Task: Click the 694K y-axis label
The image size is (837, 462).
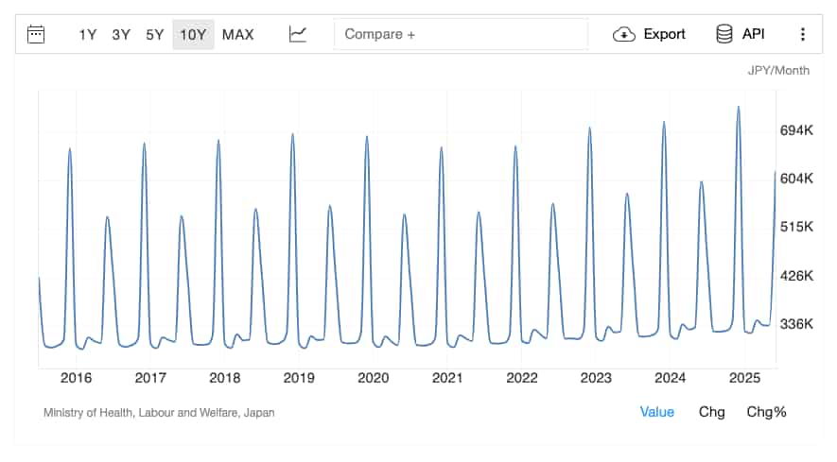Action: tap(796, 129)
